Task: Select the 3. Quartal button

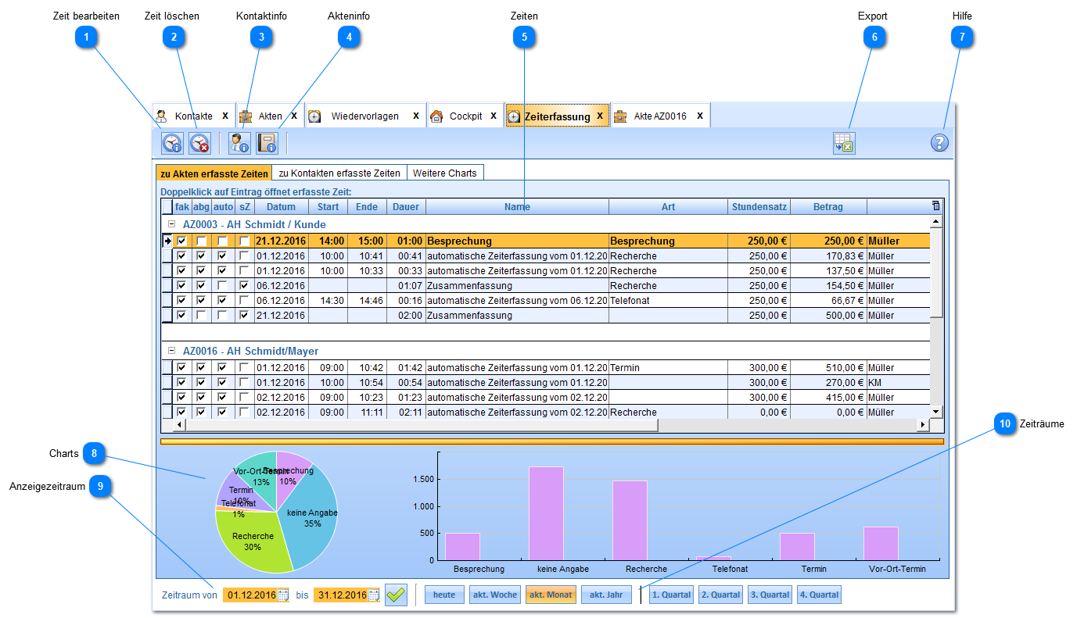Action: (770, 595)
